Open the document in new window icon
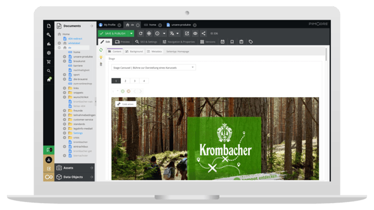Viewport: 374px width, 210px height. (x=187, y=33)
